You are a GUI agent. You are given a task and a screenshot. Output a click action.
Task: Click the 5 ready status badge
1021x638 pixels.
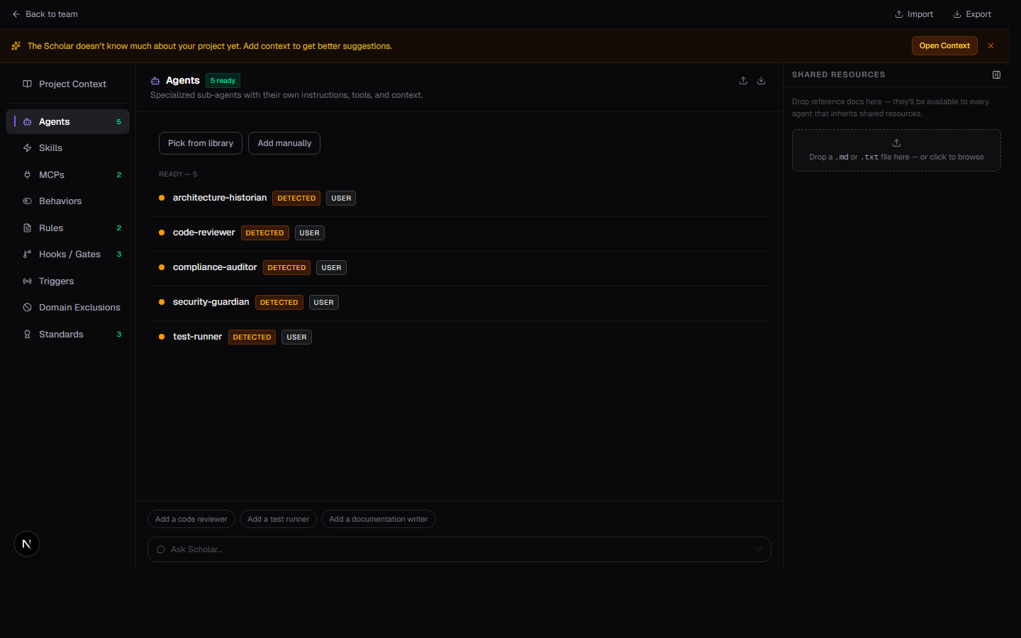pos(223,81)
